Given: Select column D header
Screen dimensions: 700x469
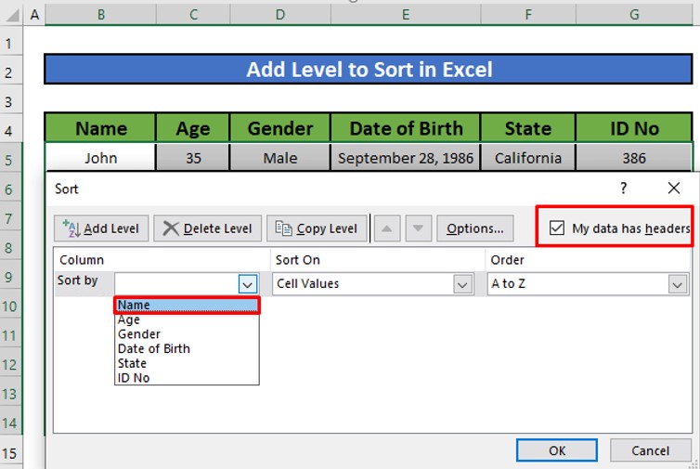Looking at the screenshot, I should coord(280,15).
